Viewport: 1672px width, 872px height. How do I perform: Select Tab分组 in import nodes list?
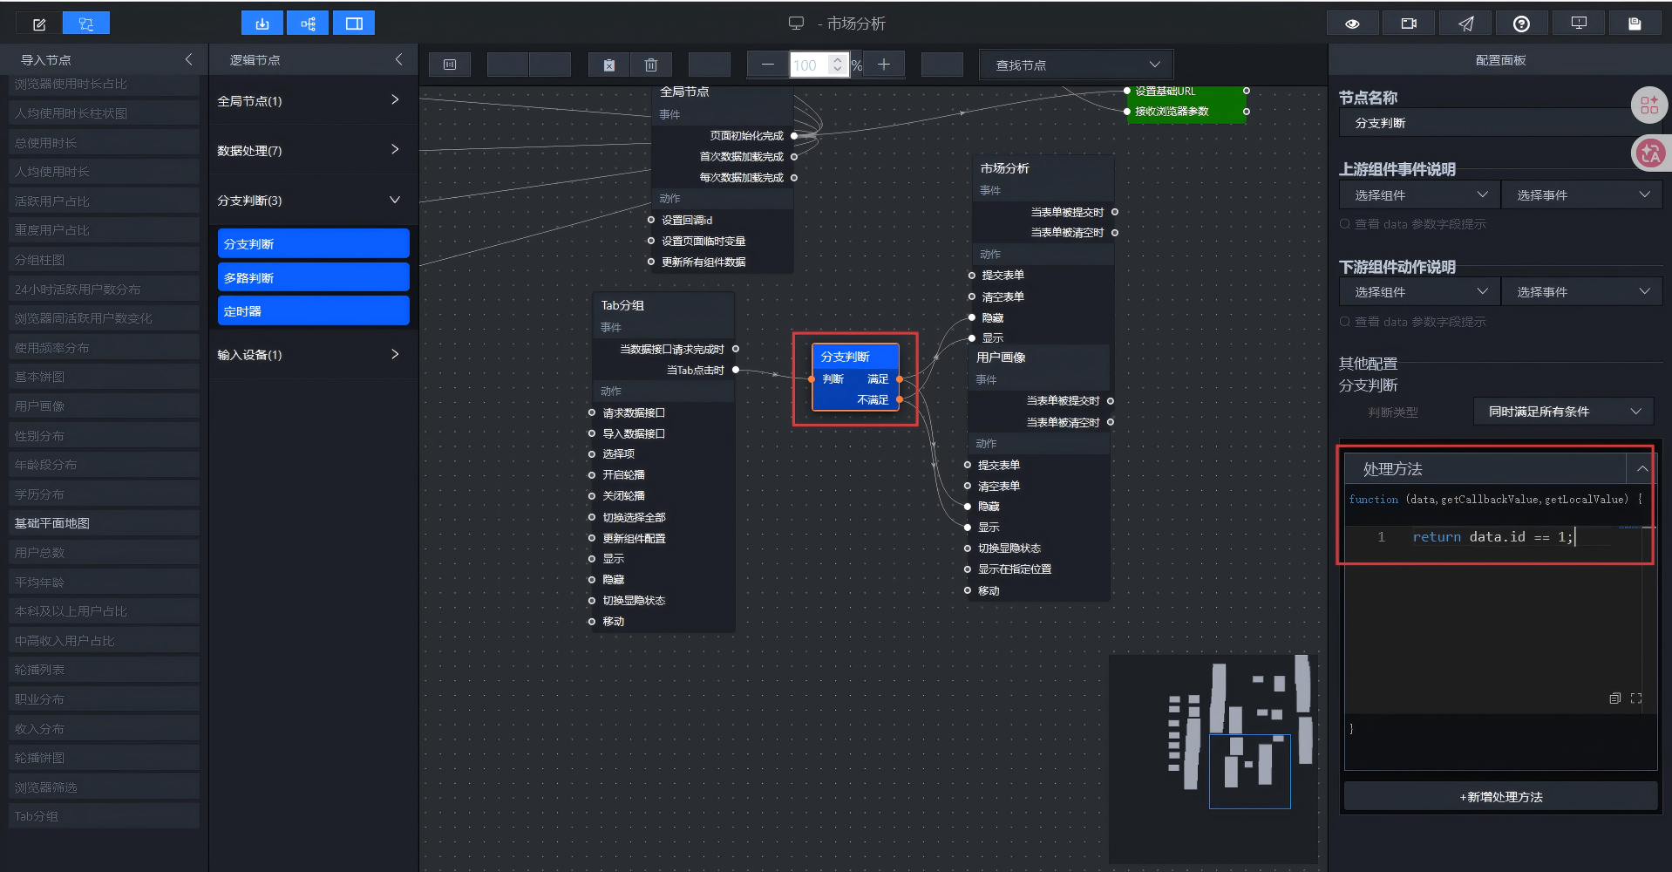click(x=103, y=816)
